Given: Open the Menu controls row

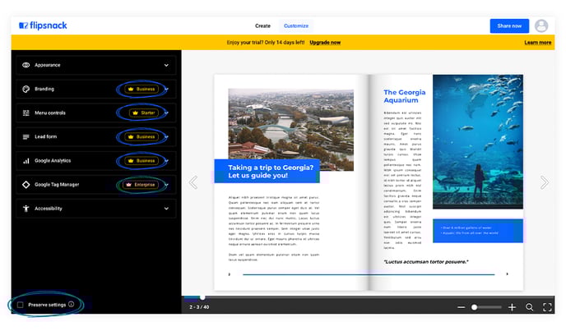Looking at the screenshot, I should [x=96, y=113].
